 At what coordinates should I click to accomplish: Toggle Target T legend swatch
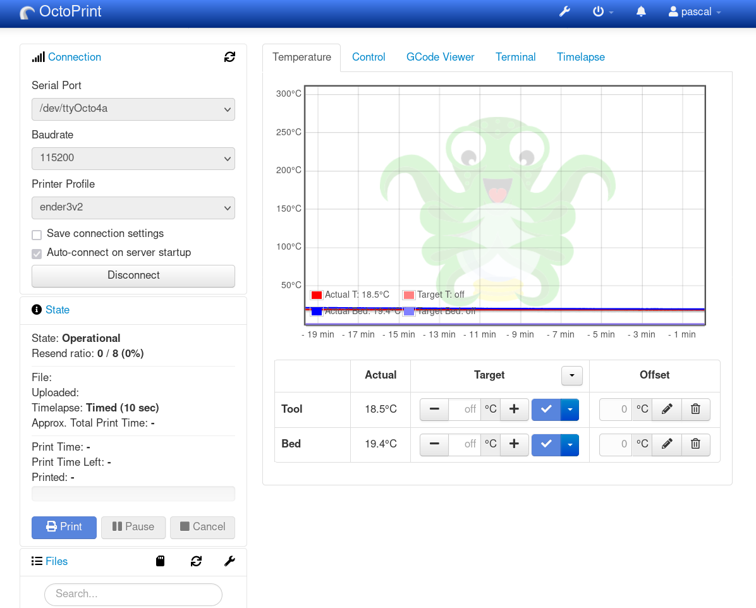[409, 295]
